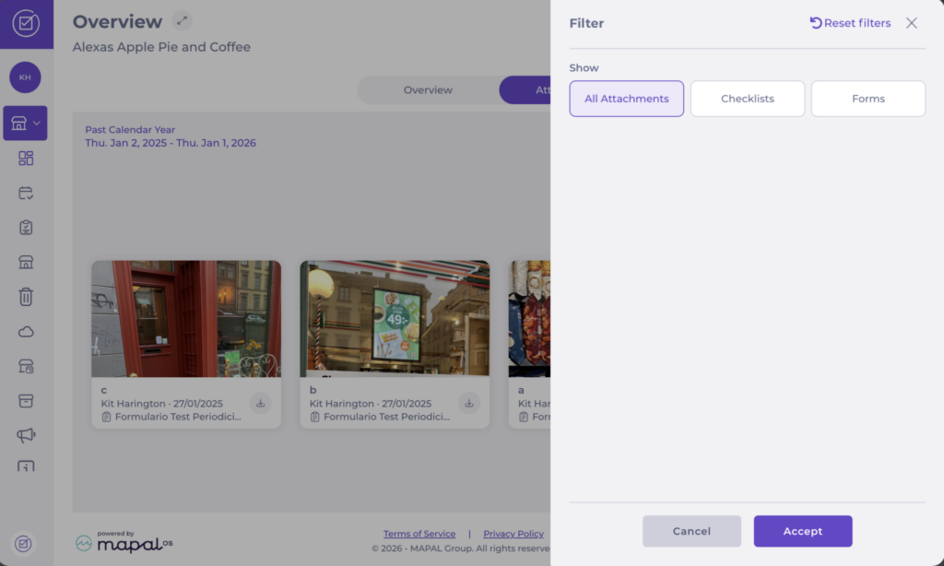This screenshot has height=566, width=944.
Task: Select the All Attachments filter option
Action: pos(627,99)
